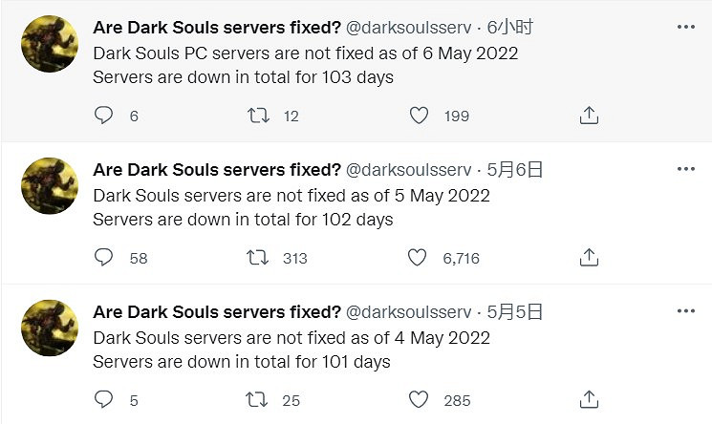
Task: Retweet the 4 May 2022 tweet
Action: click(258, 400)
